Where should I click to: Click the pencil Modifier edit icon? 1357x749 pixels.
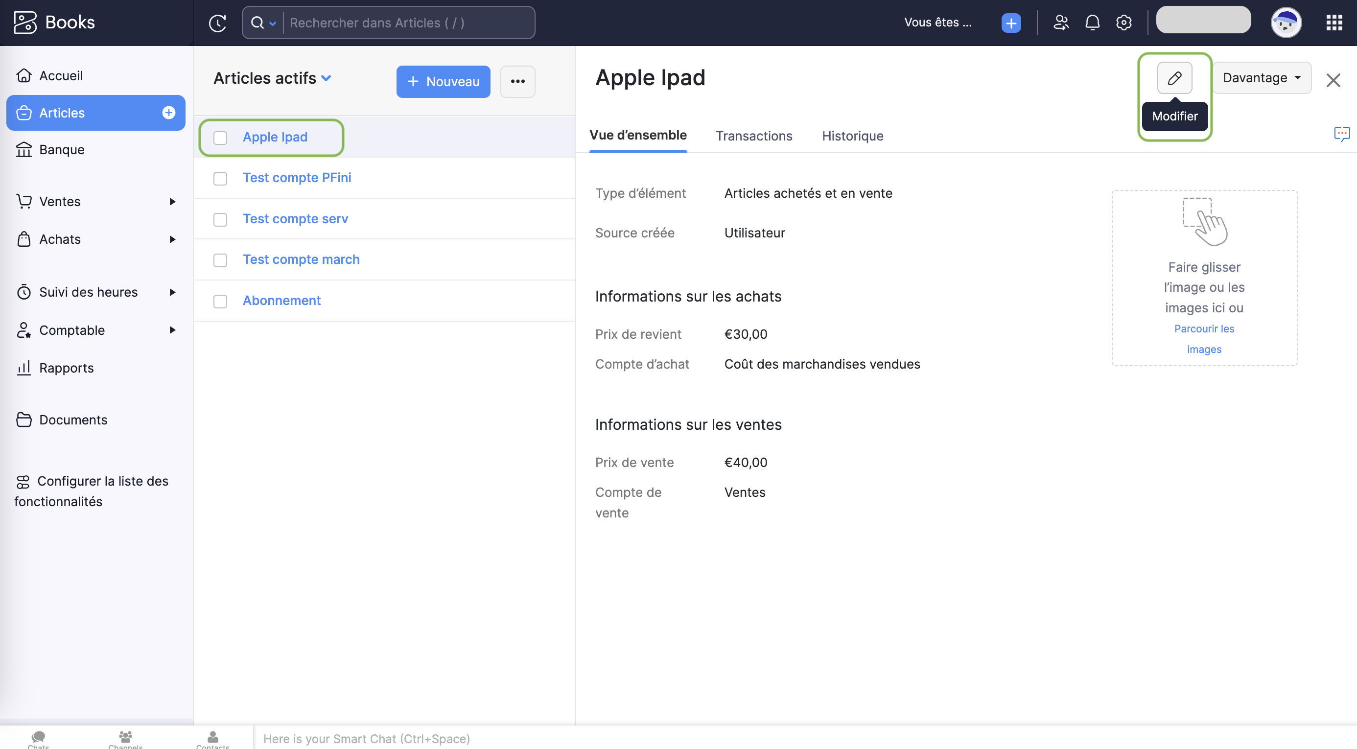1174,78
